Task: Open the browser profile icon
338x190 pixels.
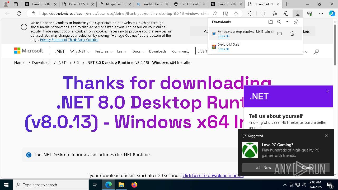Action: point(6,4)
